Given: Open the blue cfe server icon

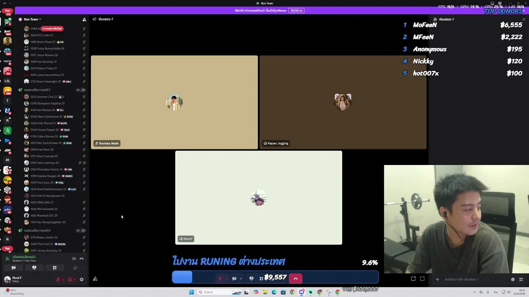Looking at the screenshot, I should coord(7,210).
